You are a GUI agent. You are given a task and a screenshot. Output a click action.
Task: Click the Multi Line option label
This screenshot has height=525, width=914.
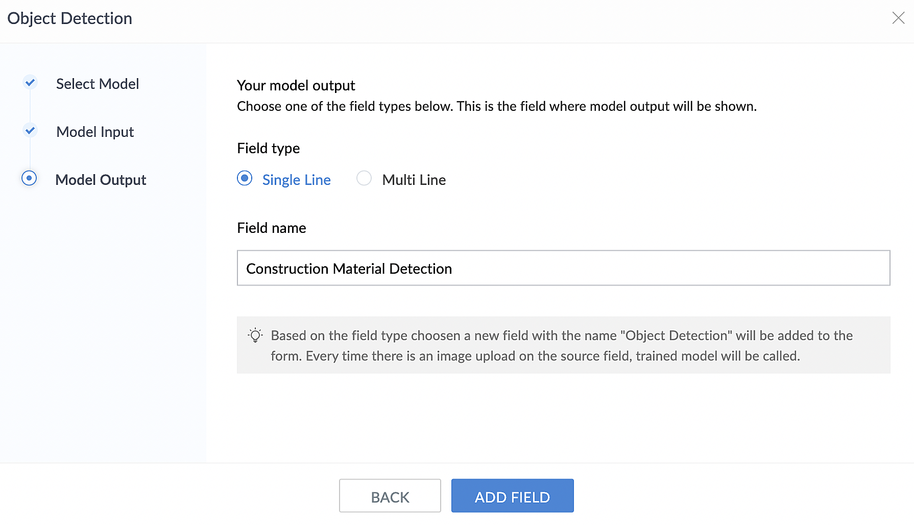tap(414, 180)
